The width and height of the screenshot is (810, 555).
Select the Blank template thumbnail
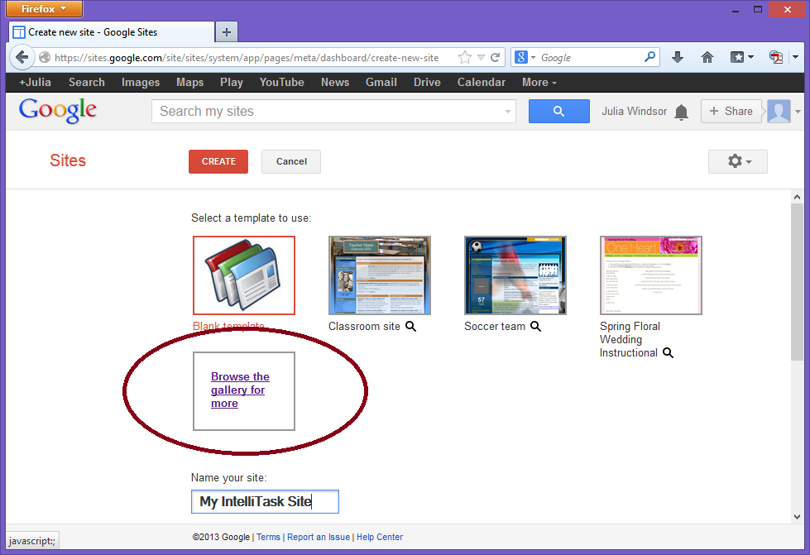[244, 275]
